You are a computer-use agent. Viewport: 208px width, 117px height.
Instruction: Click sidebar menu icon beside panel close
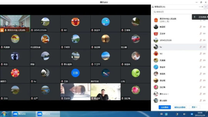[206, 7]
